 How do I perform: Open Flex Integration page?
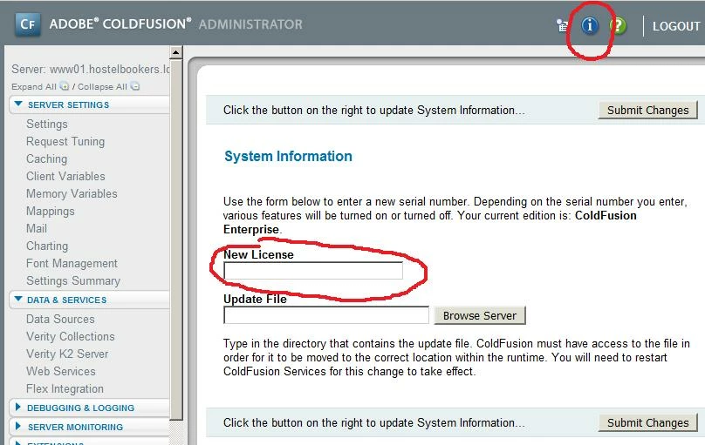(x=65, y=388)
